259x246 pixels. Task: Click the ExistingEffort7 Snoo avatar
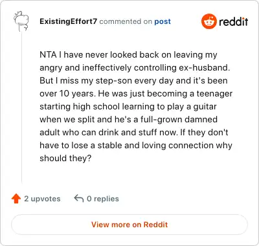(x=21, y=21)
